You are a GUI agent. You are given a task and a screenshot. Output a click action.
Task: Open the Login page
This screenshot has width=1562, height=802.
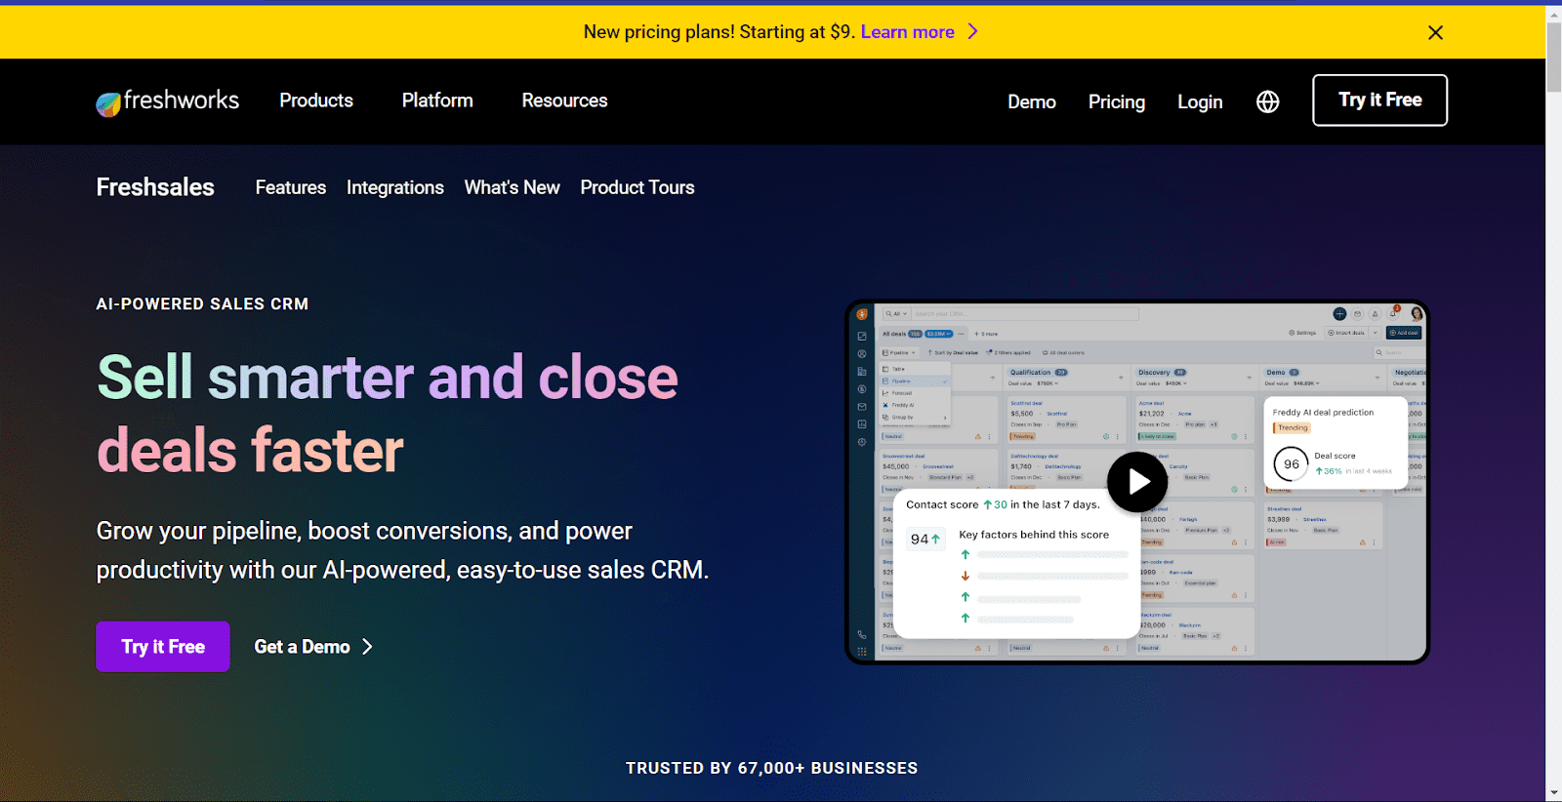[1200, 101]
